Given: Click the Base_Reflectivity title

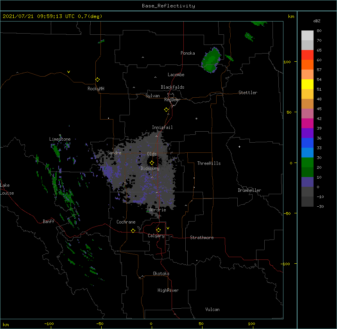Looking at the screenshot, I should pyautogui.click(x=168, y=6).
